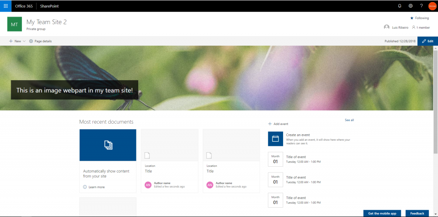Click the third Title of event entry

tap(296, 198)
